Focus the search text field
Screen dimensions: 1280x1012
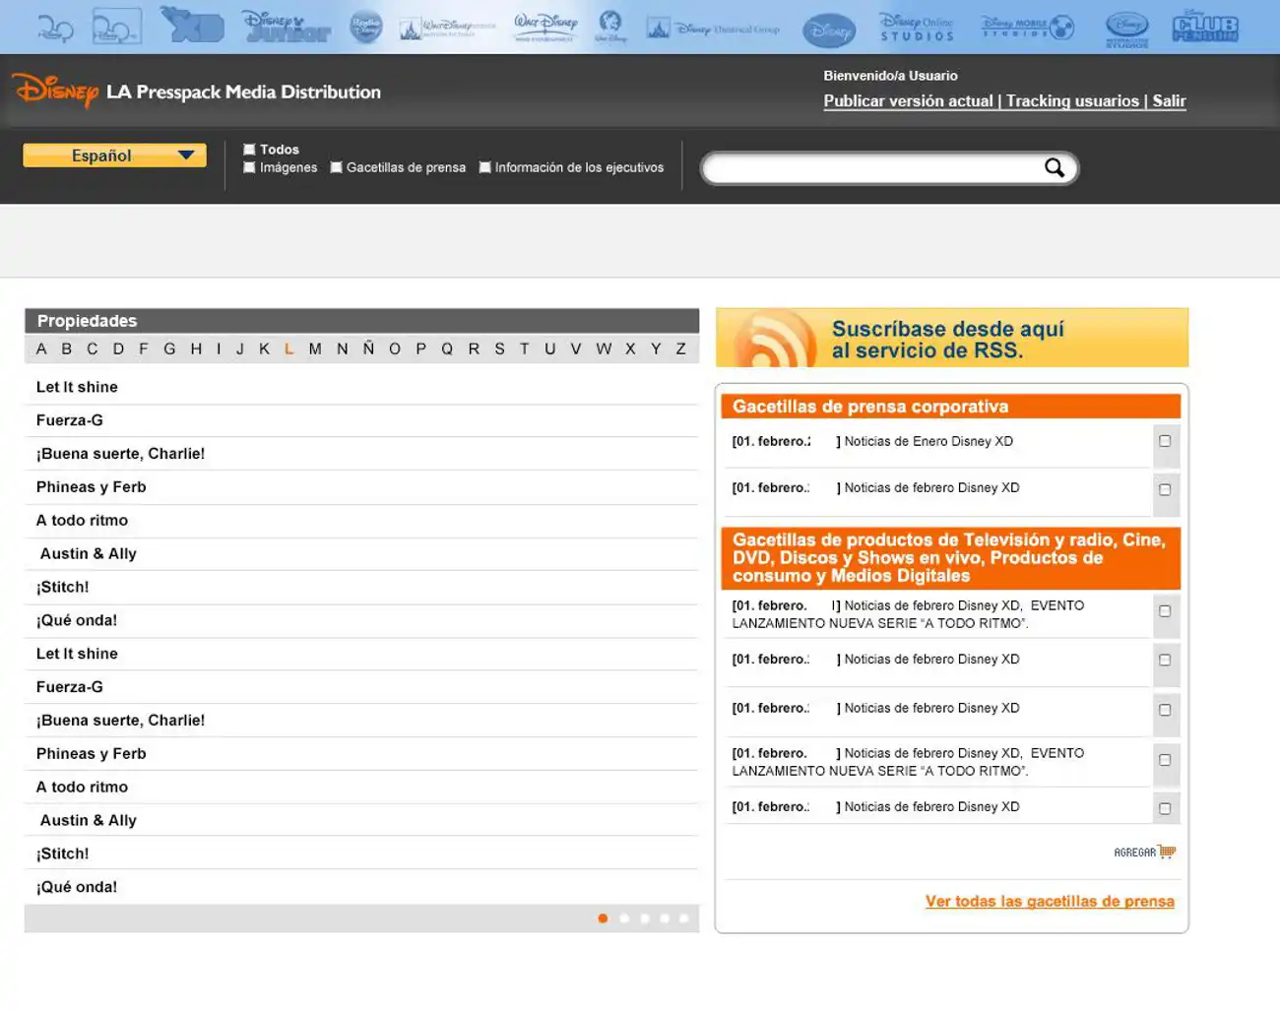point(872,168)
